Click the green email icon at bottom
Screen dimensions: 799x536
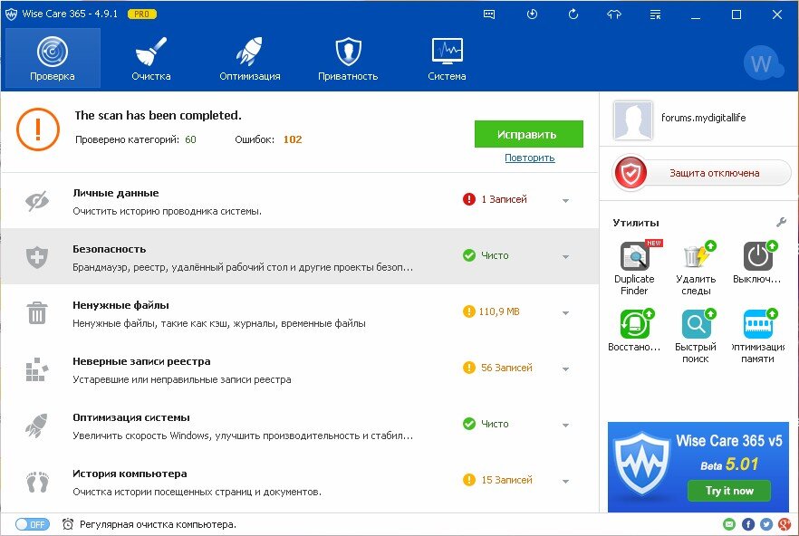tap(729, 523)
